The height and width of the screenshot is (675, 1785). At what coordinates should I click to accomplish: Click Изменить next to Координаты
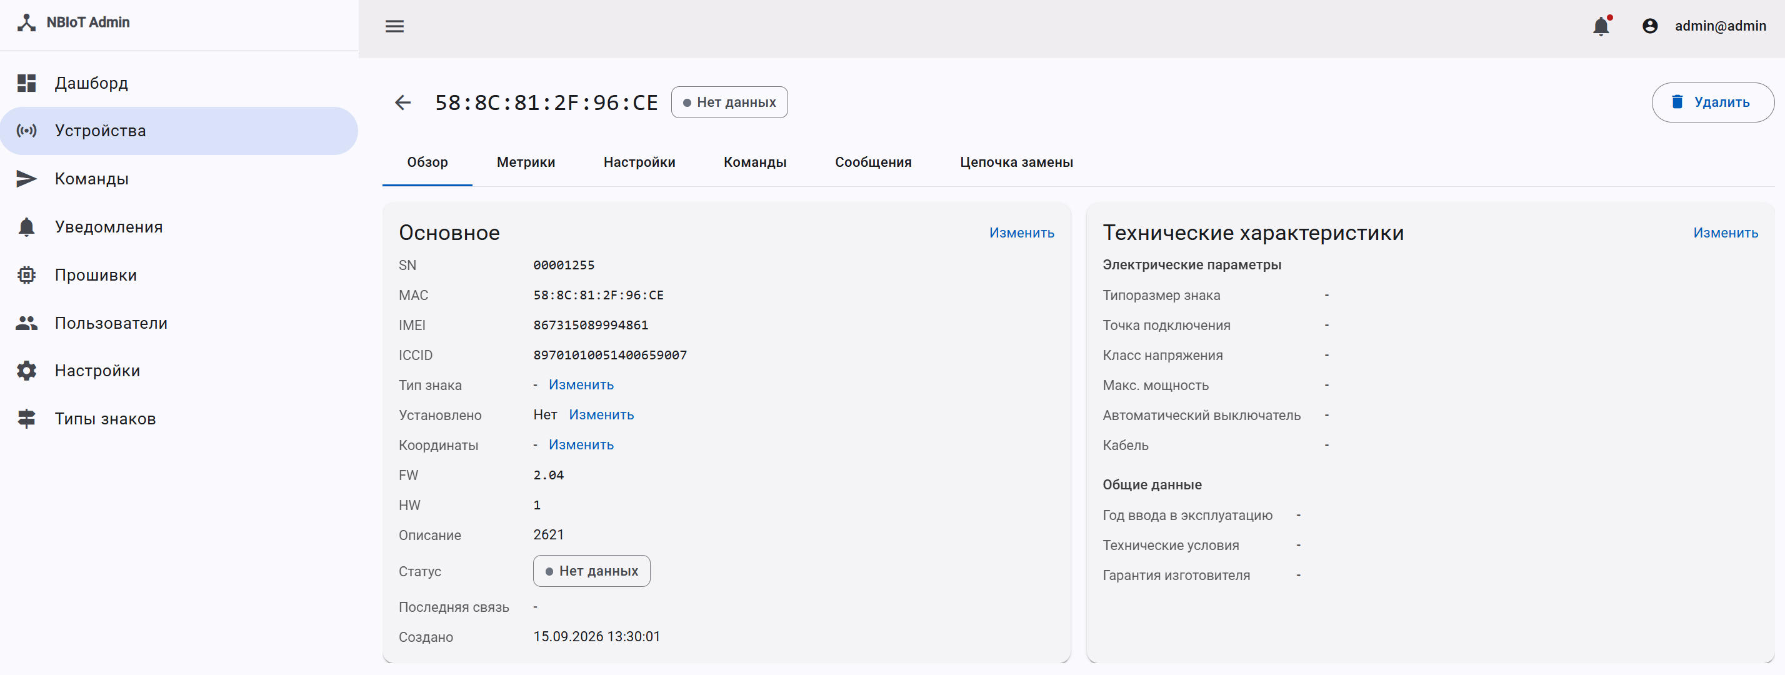[581, 445]
